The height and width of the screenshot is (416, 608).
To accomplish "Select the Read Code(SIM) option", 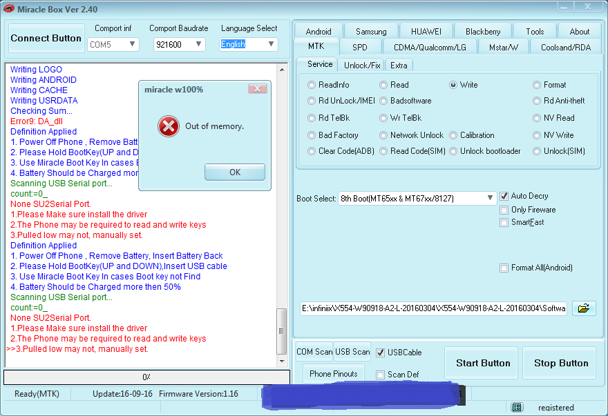I will (x=383, y=151).
